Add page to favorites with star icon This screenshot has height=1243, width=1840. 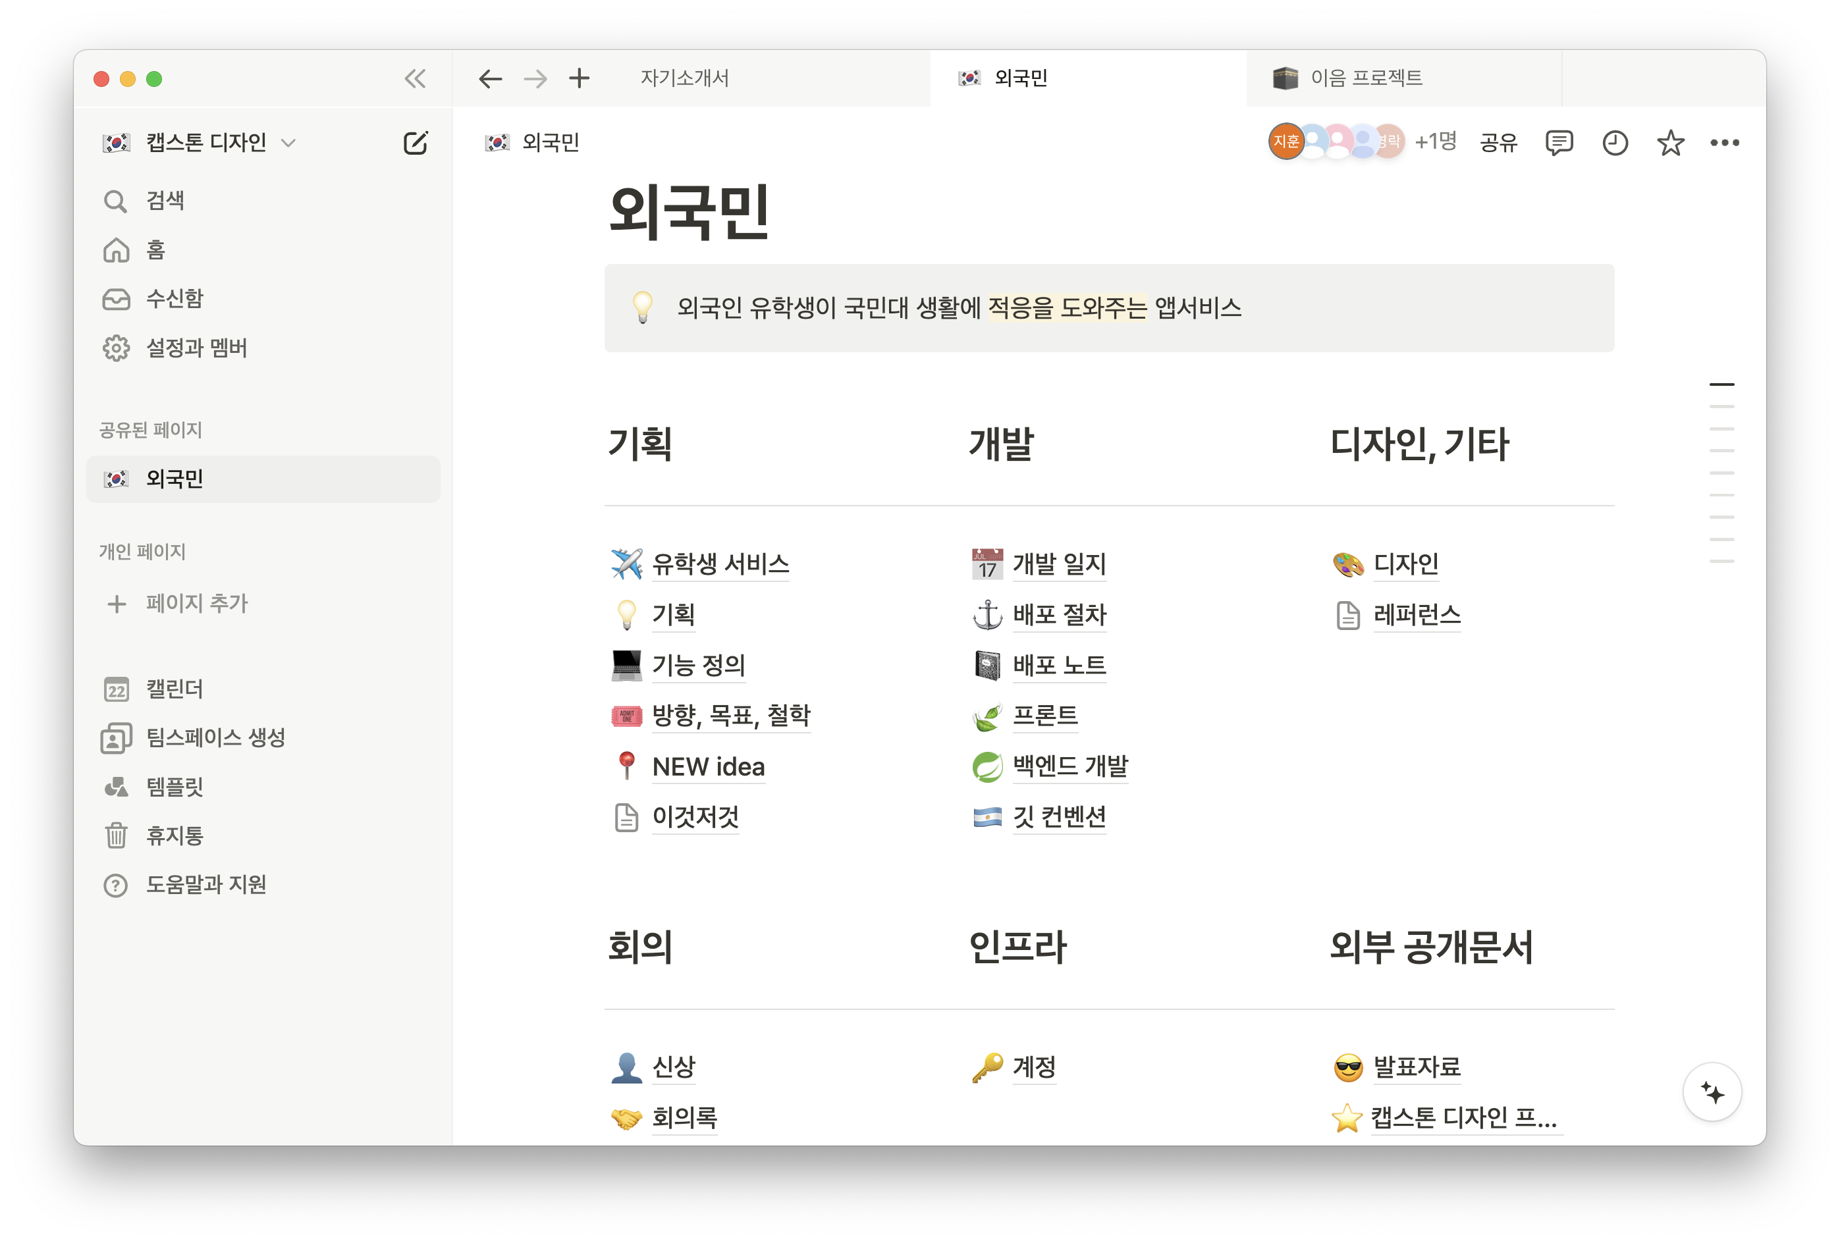[x=1671, y=142]
